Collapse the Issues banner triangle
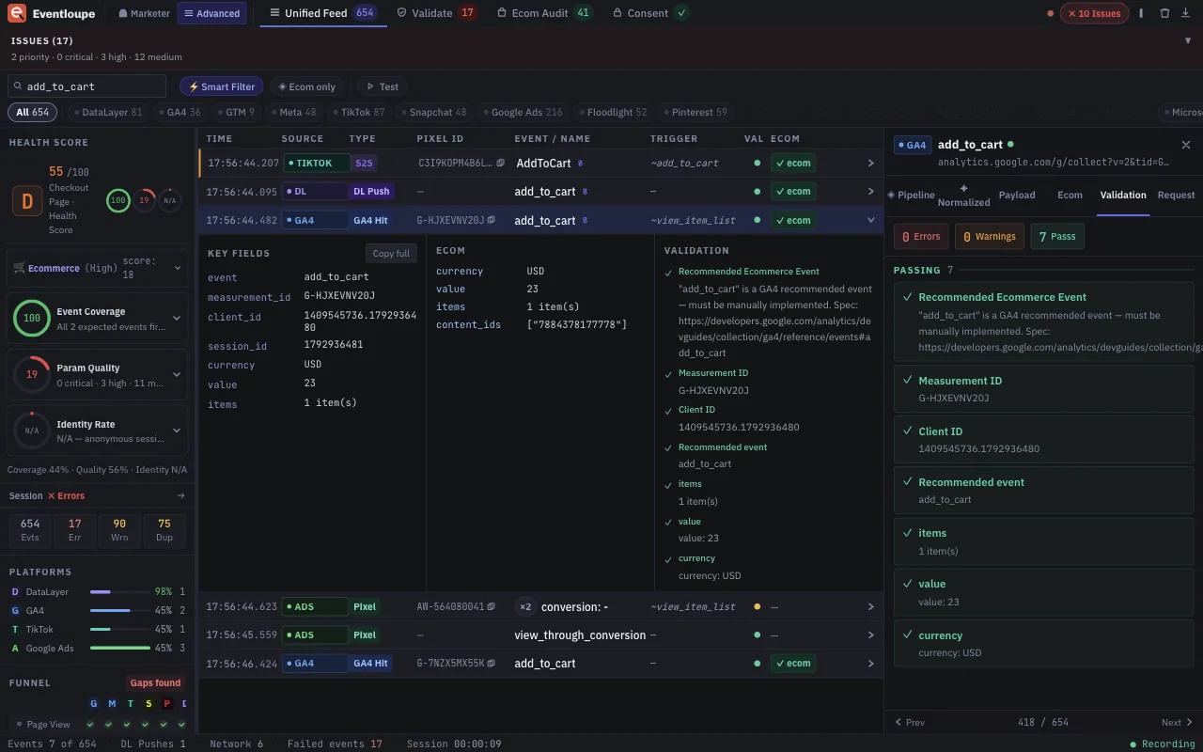This screenshot has width=1203, height=752. coord(1188,41)
